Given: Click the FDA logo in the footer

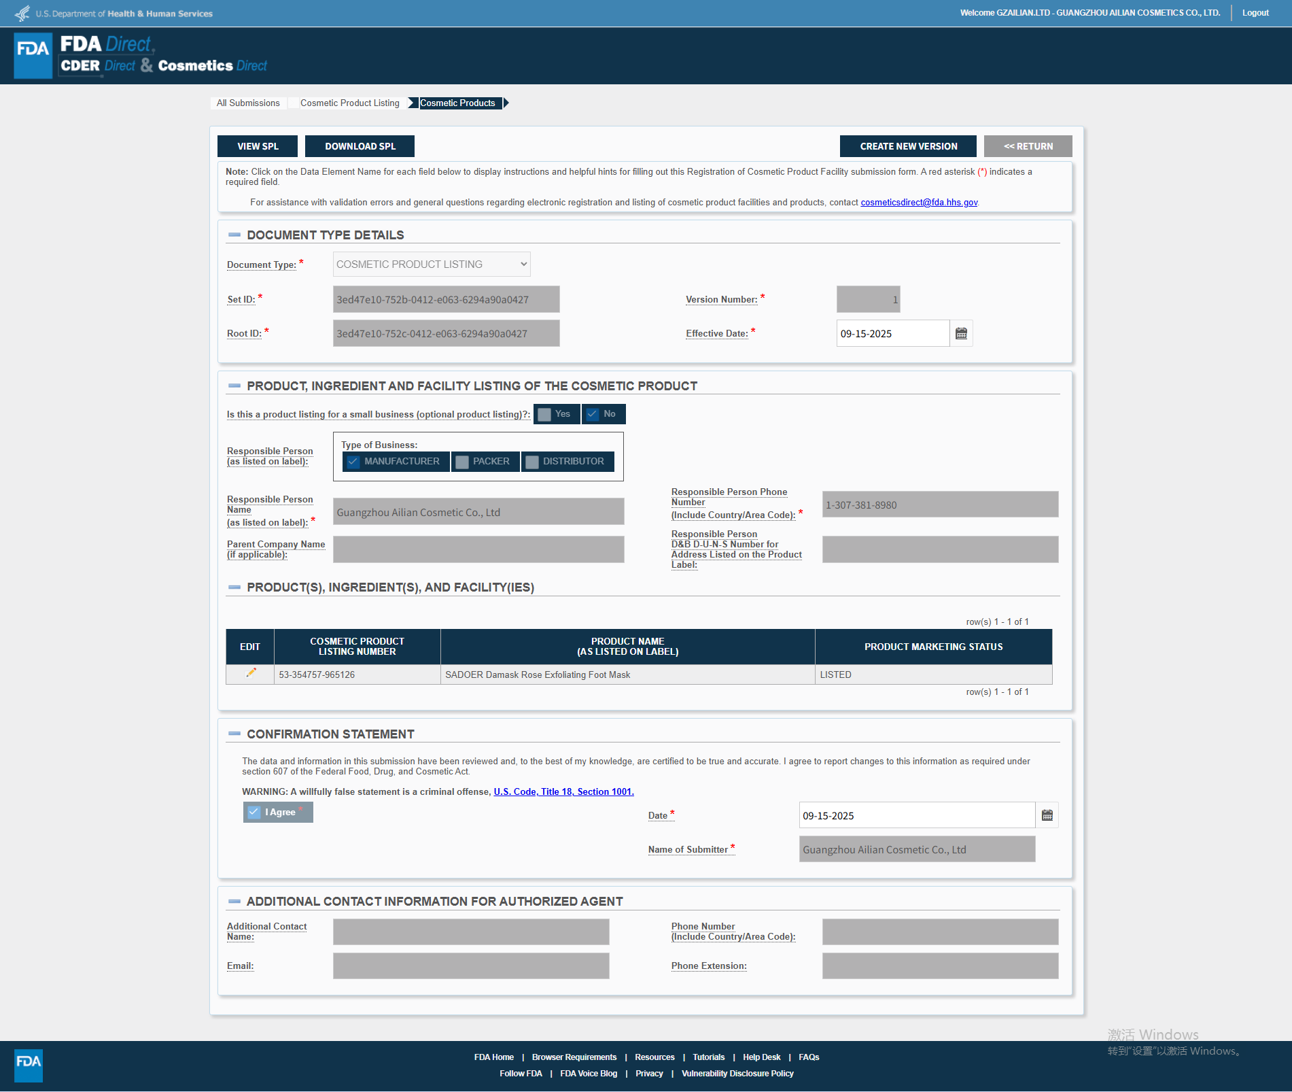Looking at the screenshot, I should coord(29,1065).
